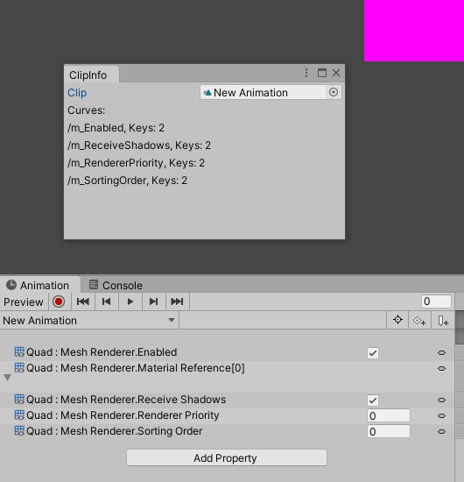
Task: Click the Curves: label in ClipInfo
Action: click(87, 110)
